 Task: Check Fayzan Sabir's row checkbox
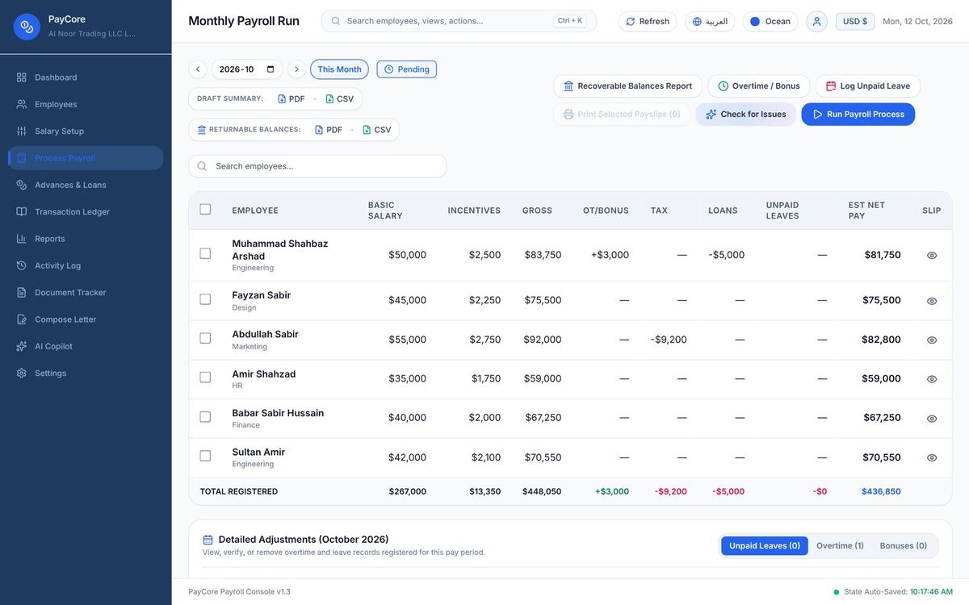click(205, 299)
